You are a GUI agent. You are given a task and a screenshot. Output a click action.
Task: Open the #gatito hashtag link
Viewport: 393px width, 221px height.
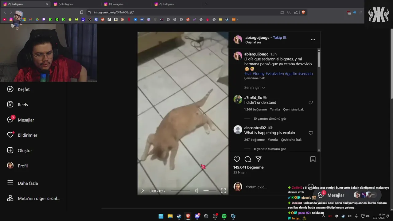point(291,74)
